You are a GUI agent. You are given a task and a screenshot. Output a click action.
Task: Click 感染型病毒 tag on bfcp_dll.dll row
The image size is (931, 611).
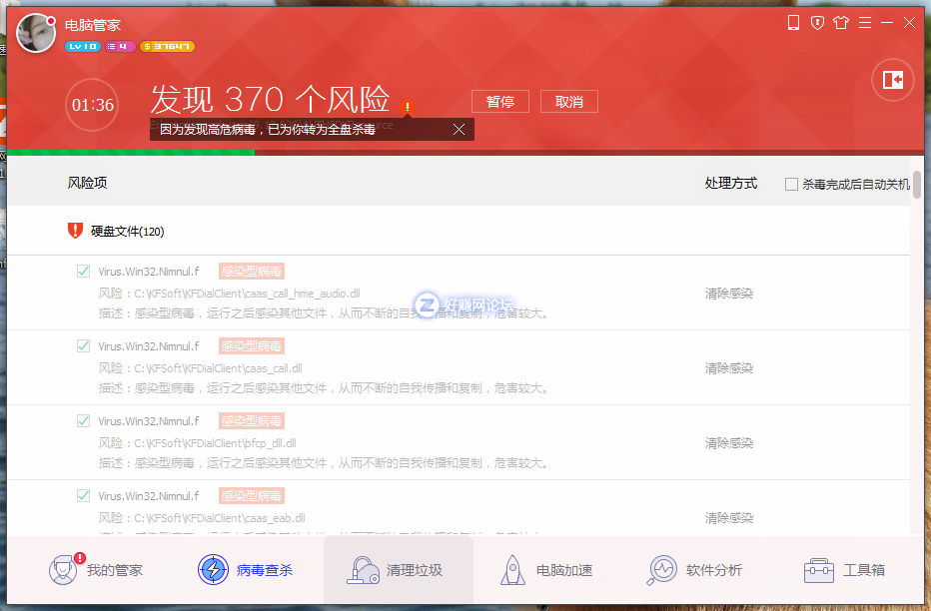pyautogui.click(x=251, y=420)
